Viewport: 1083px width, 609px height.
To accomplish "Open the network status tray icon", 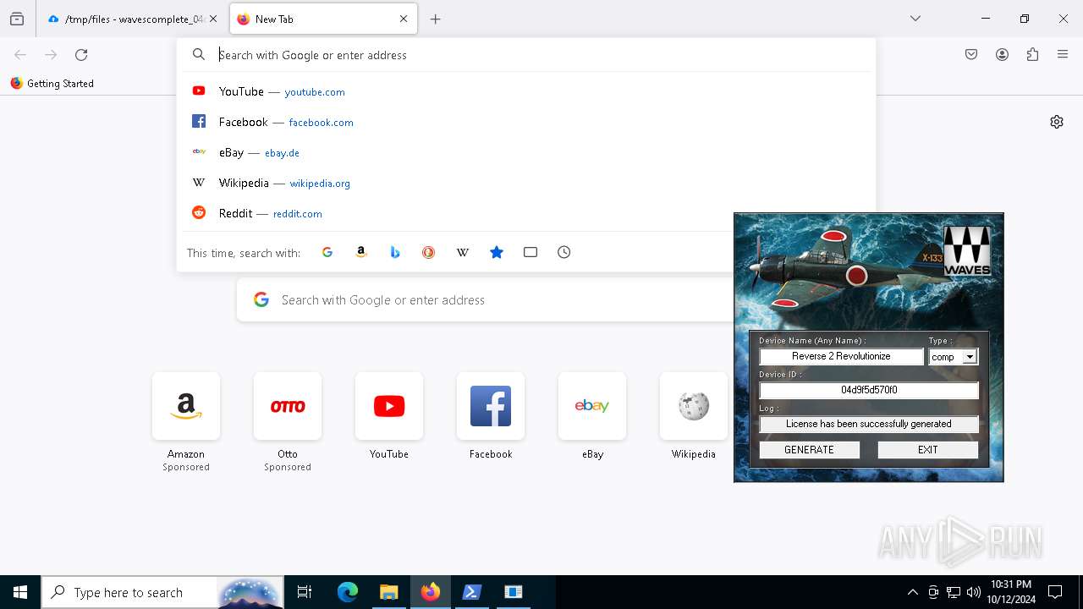I will [954, 592].
